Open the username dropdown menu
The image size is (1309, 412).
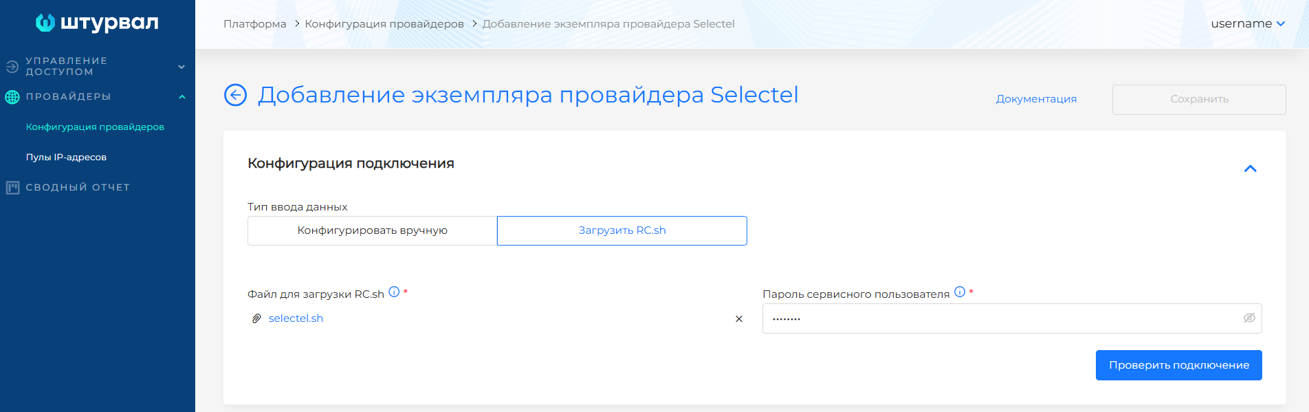click(1248, 23)
